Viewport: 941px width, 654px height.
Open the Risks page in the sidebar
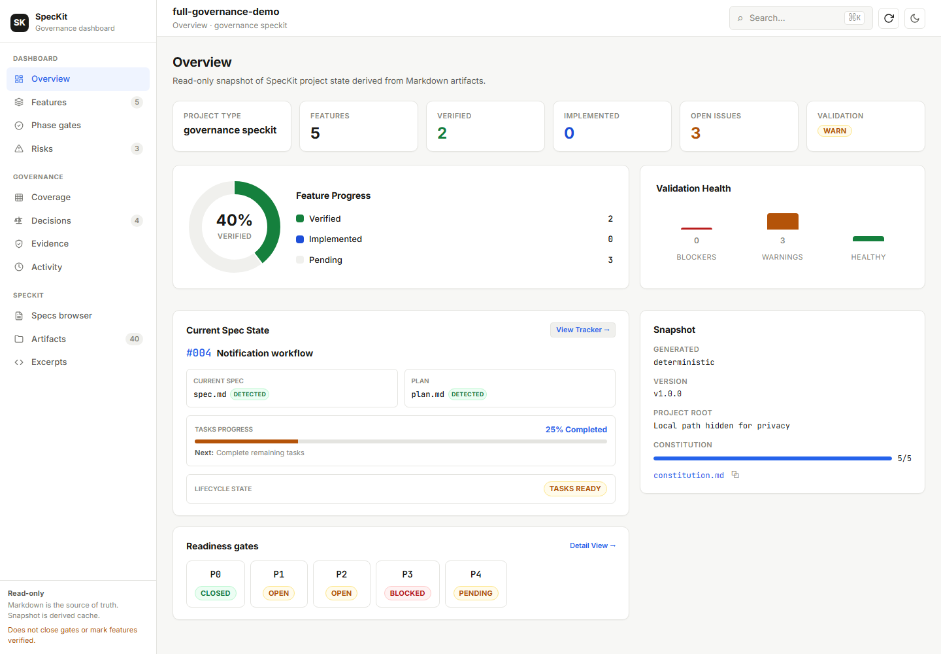tap(78, 148)
